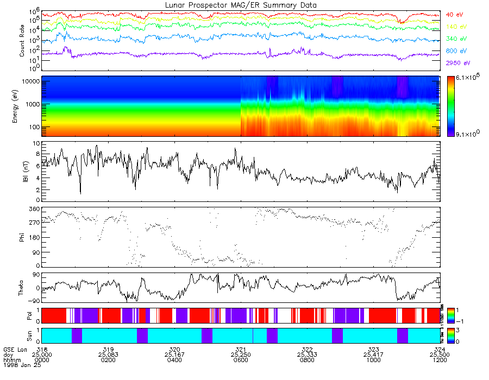Click the |B| (nT) axis label

point(26,172)
